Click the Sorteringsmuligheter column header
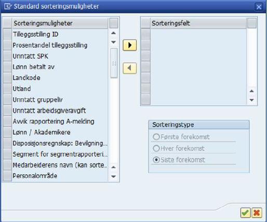 click(x=60, y=23)
